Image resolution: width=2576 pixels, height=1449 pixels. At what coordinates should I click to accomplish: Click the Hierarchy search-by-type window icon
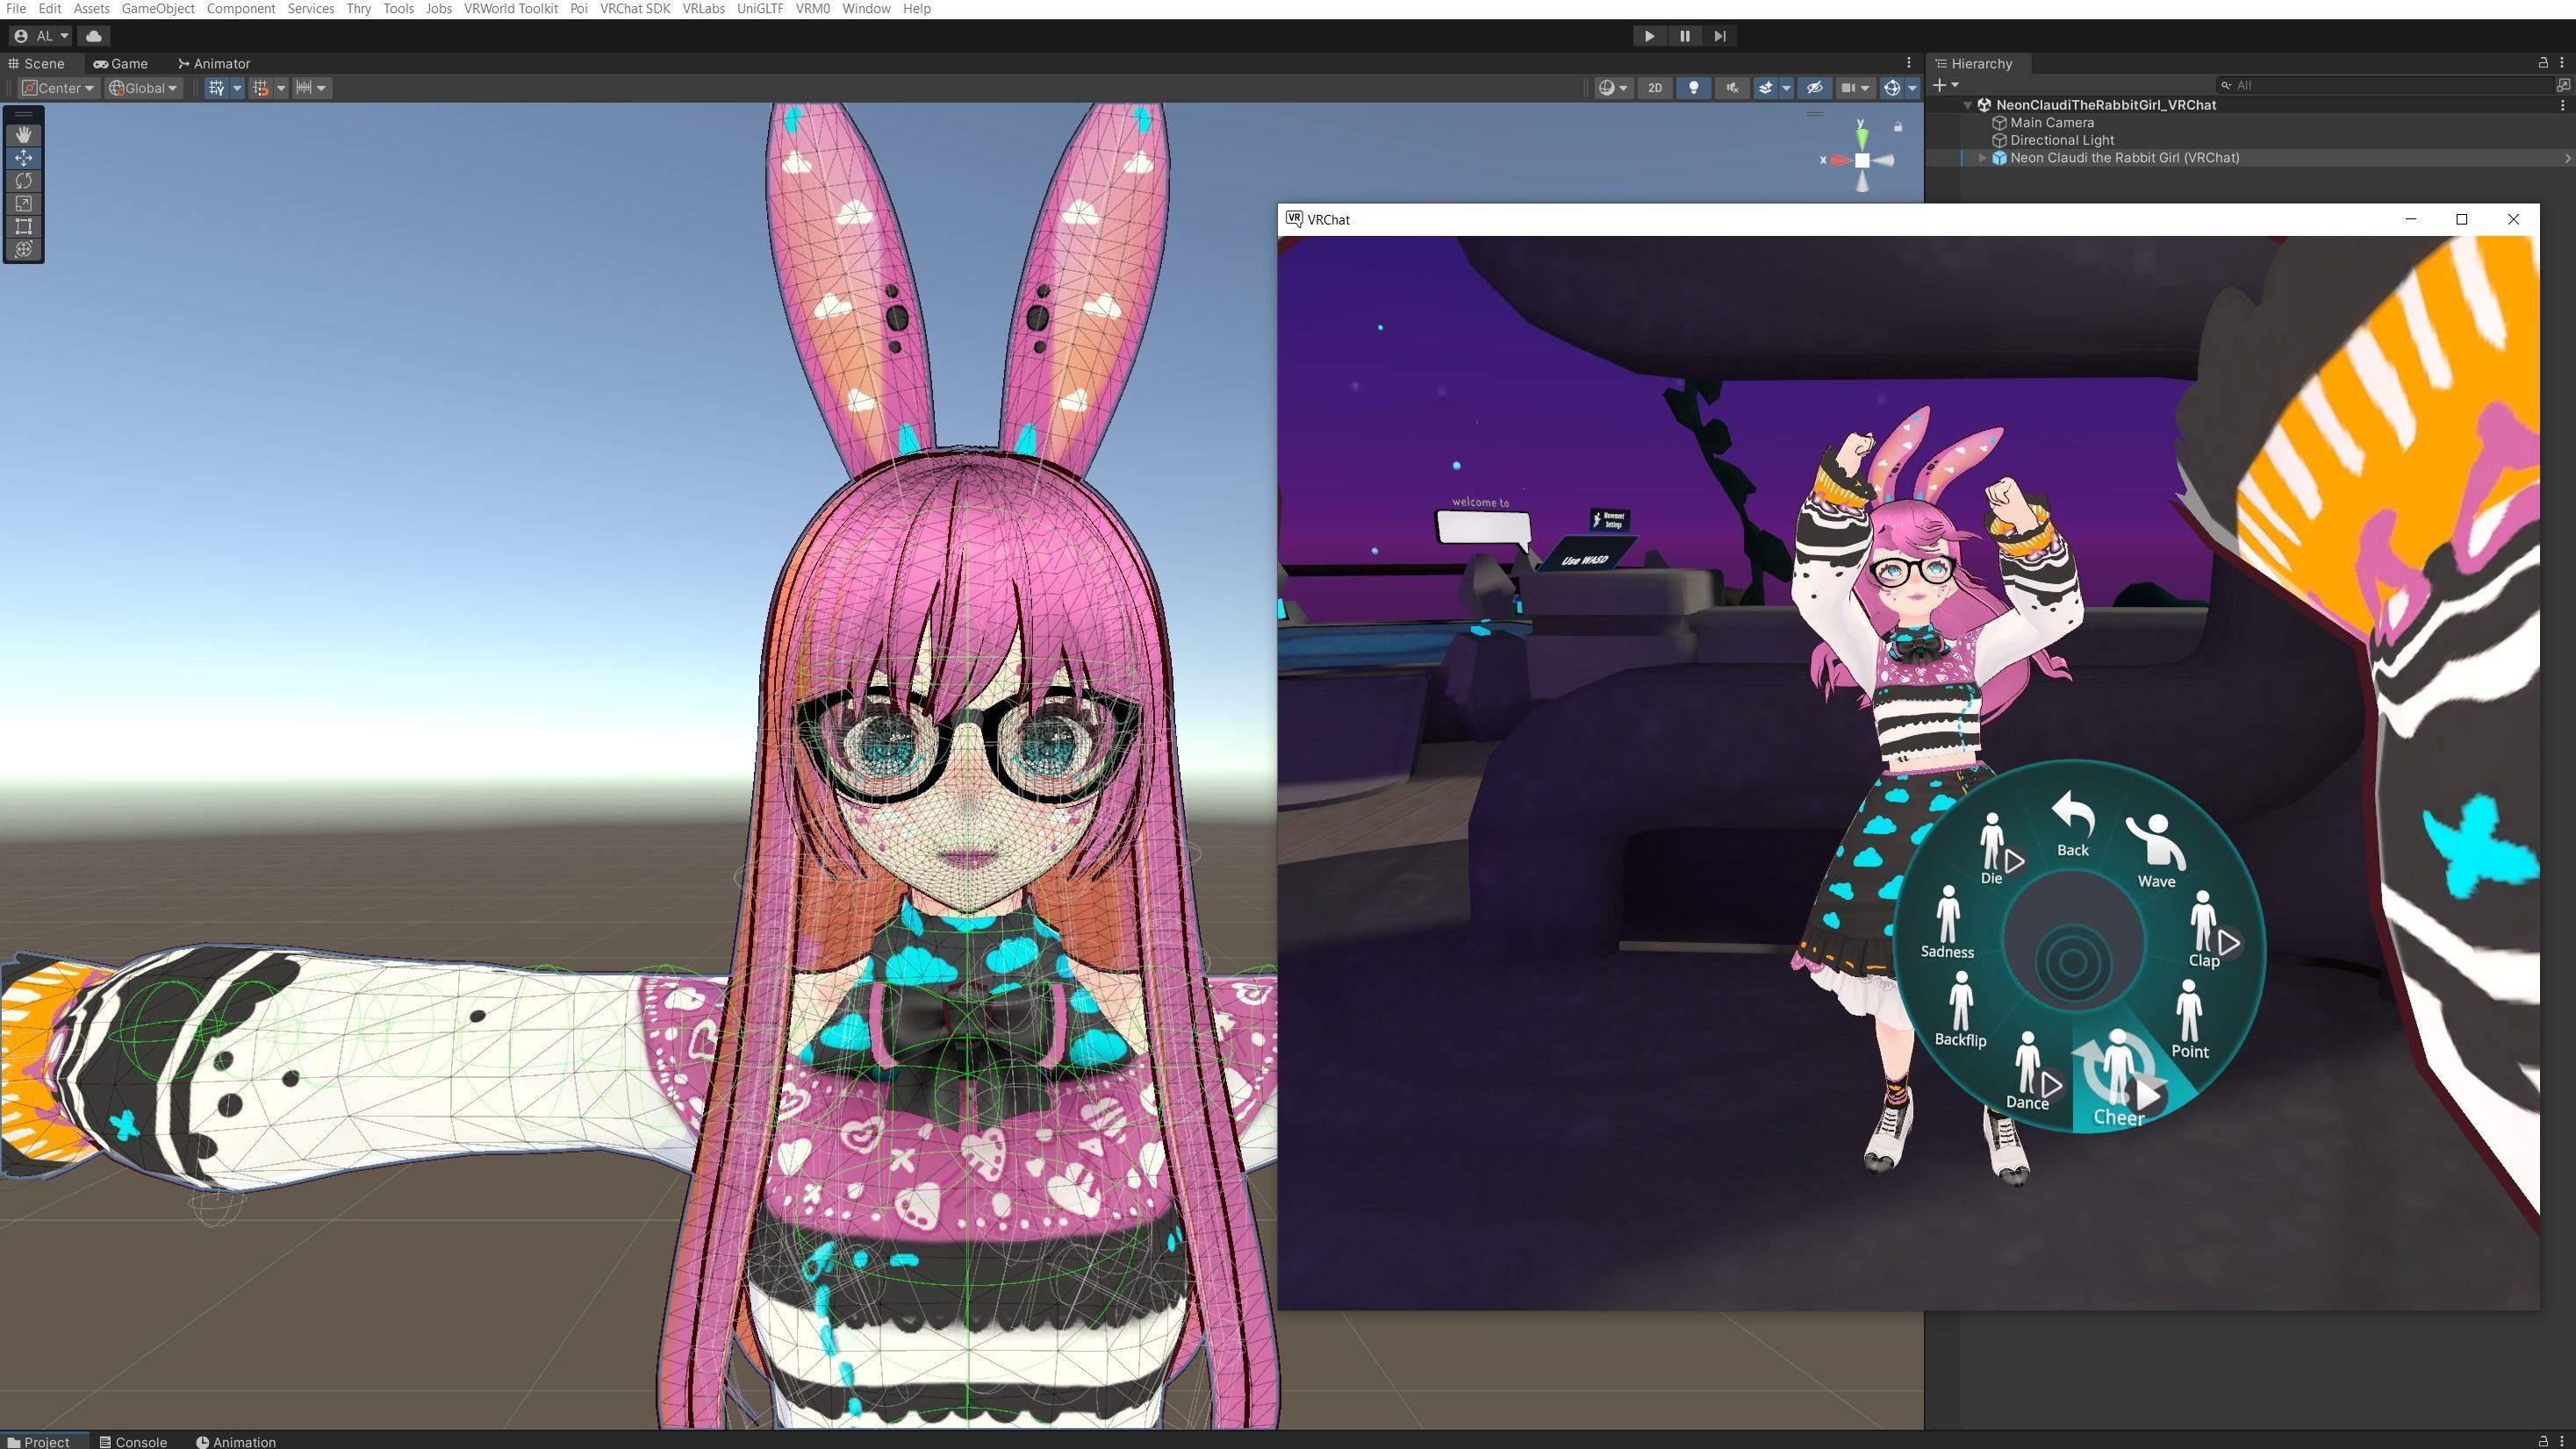coord(2563,85)
